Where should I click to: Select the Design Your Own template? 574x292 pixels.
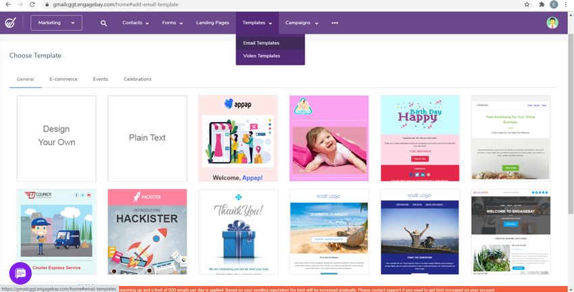click(x=56, y=138)
